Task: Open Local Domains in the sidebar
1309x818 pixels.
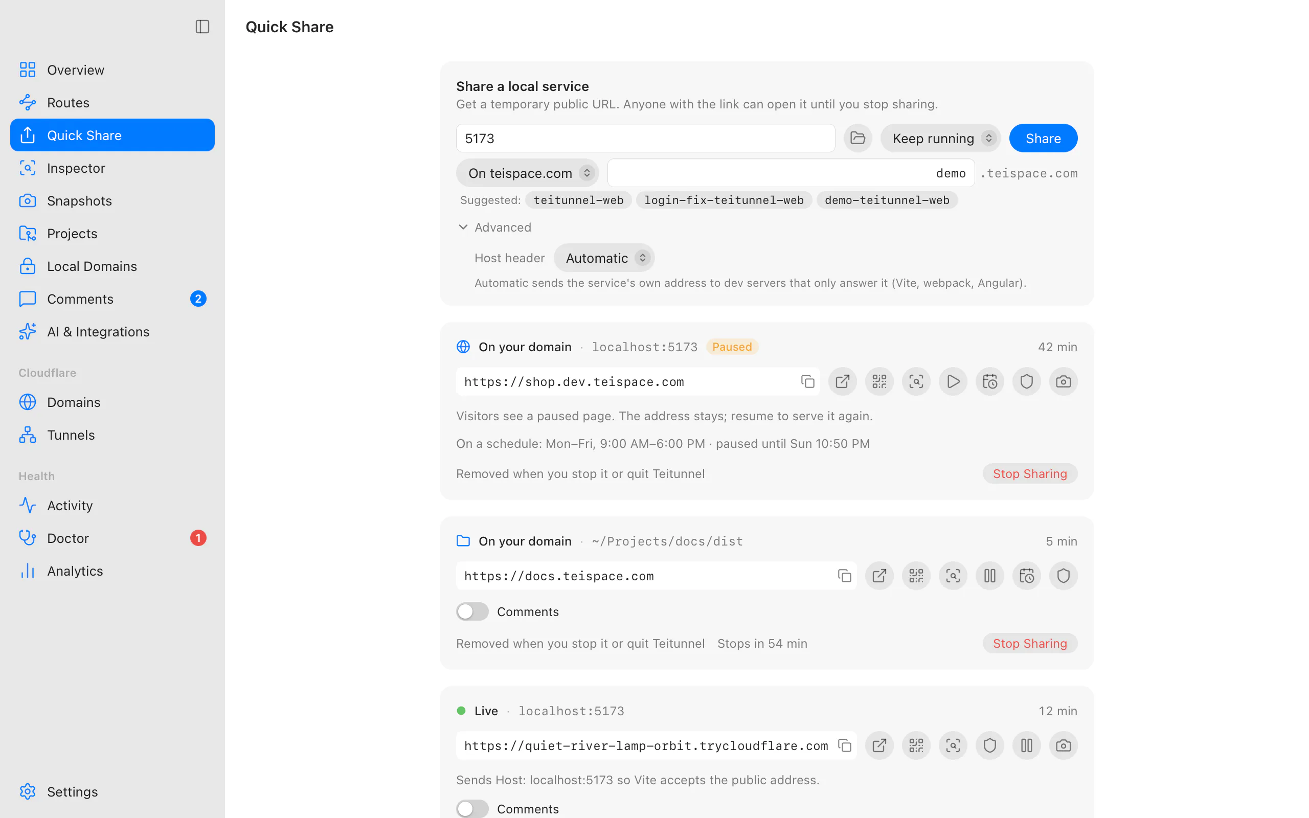Action: click(x=112, y=266)
